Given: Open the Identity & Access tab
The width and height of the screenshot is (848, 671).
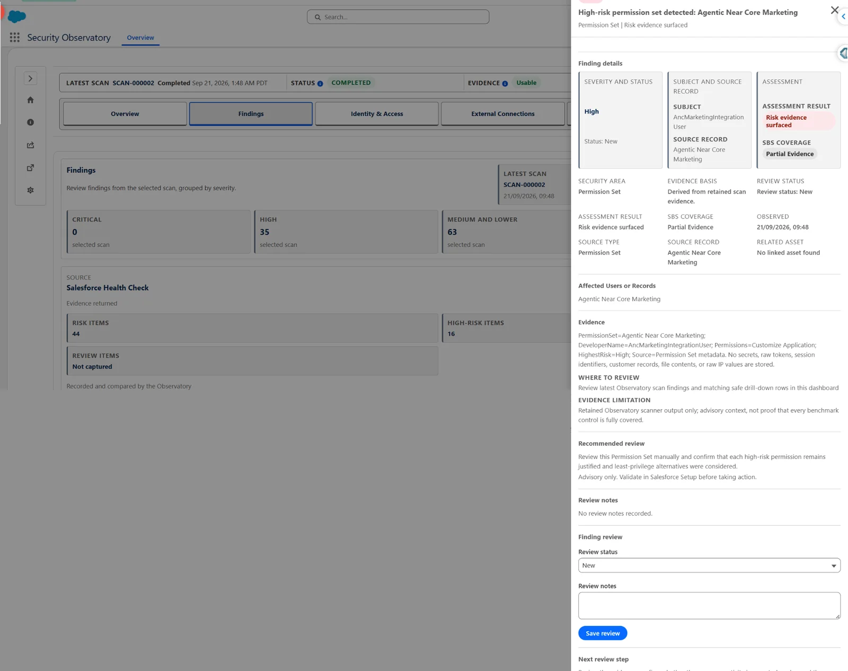Looking at the screenshot, I should pyautogui.click(x=377, y=114).
